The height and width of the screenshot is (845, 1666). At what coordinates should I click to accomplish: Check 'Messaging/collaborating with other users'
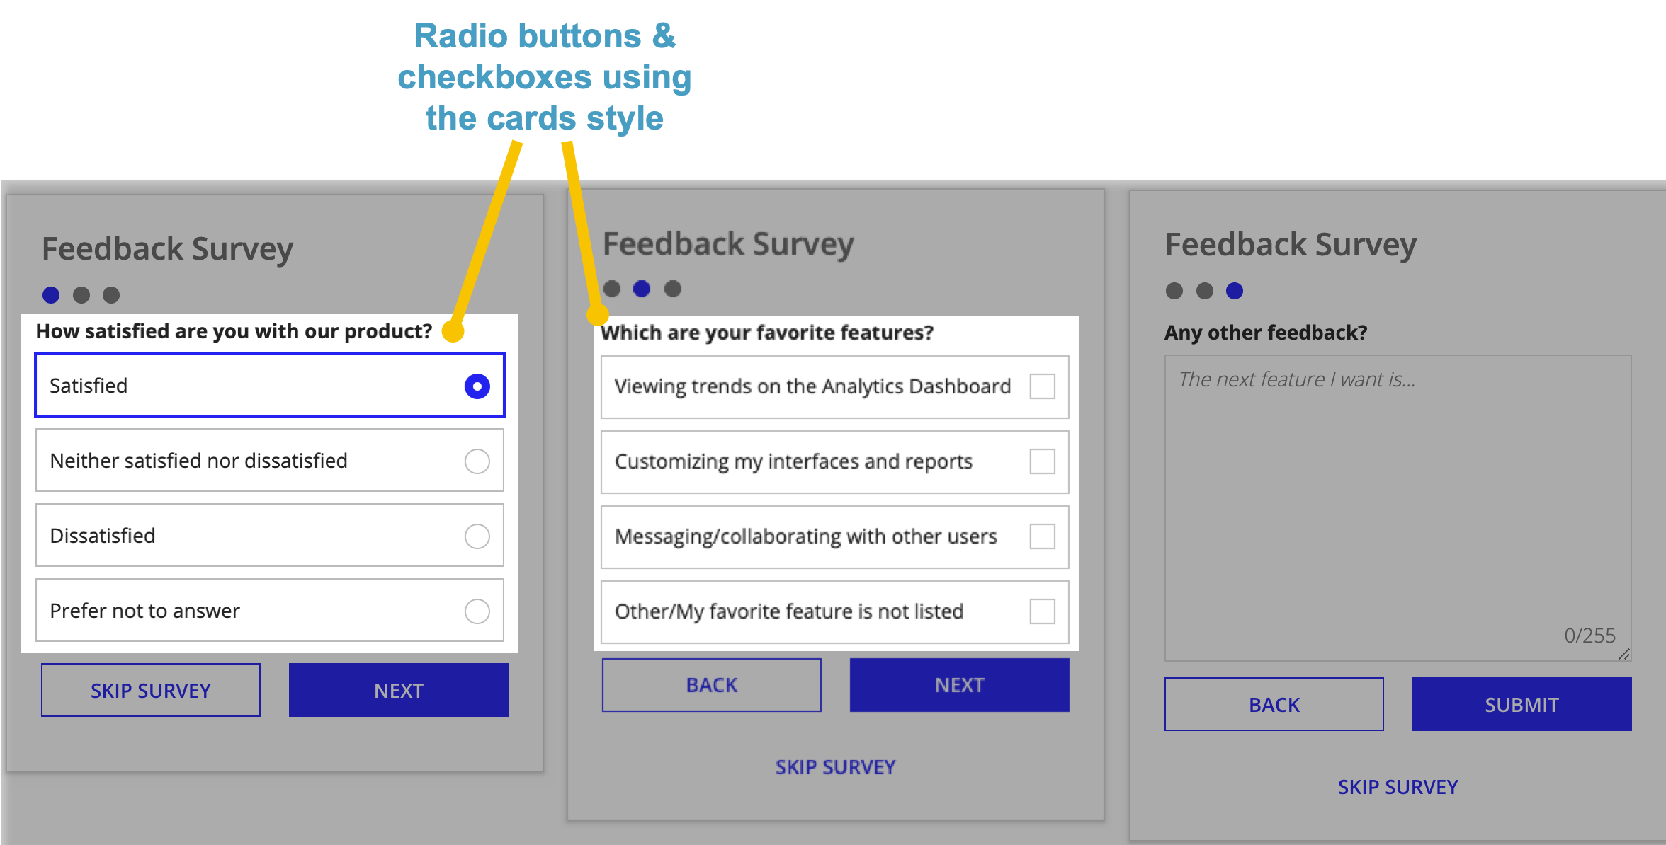click(1043, 536)
